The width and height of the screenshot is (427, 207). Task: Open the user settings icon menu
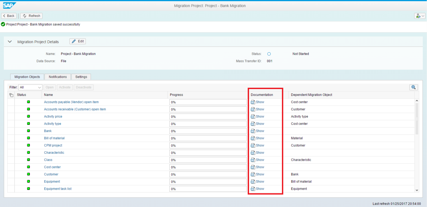[420, 16]
